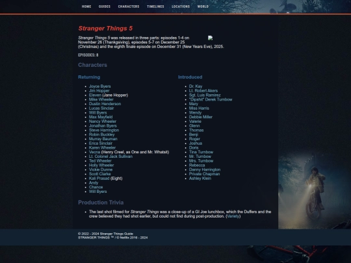Open Nancy Wheeler link
Image resolution: width=351 pixels, height=263 pixels.
103,121
